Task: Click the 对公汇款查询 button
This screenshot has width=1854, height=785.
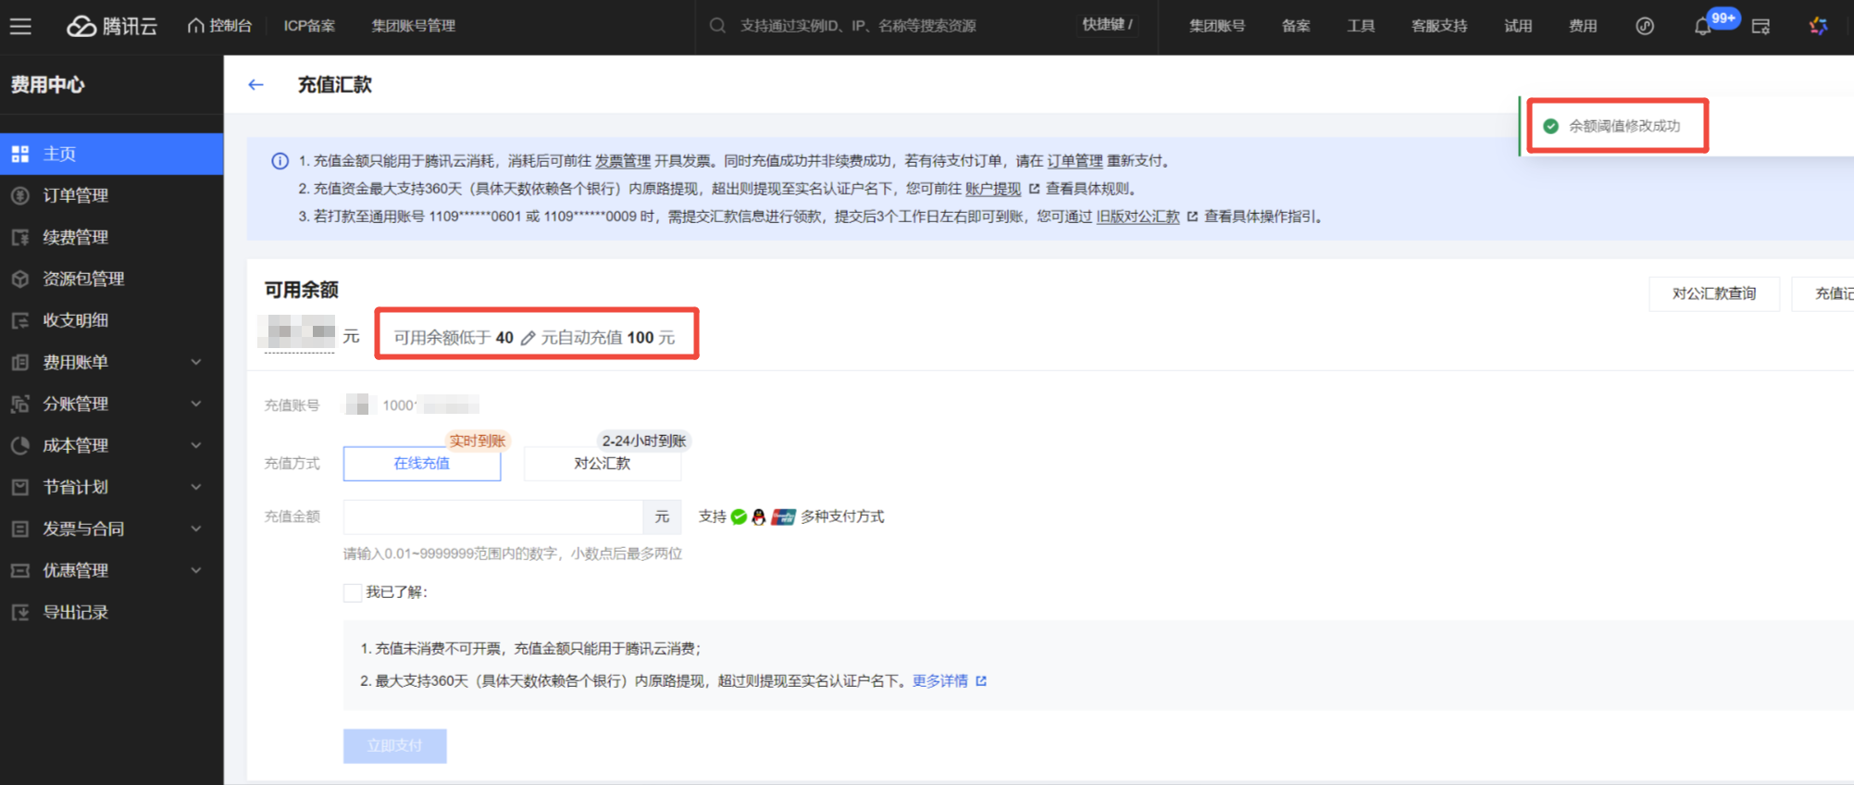Action: 1713,293
